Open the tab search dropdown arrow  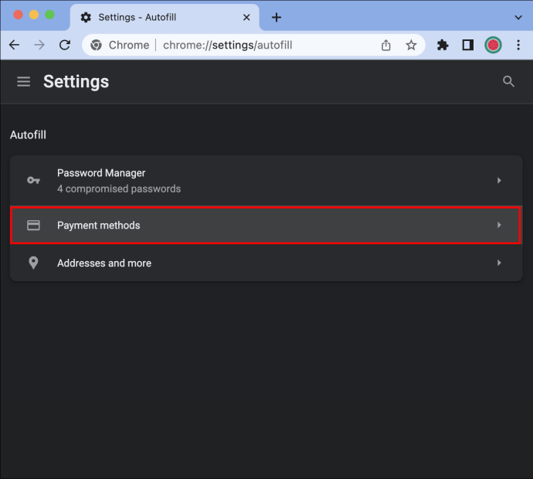[x=518, y=17]
